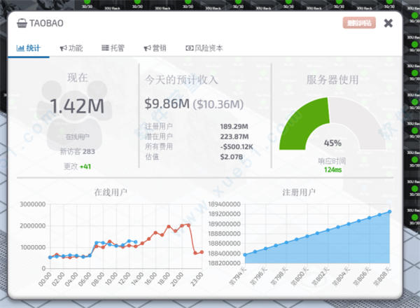Click the $9.86M expected income value
The height and width of the screenshot is (308, 420).
(167, 104)
